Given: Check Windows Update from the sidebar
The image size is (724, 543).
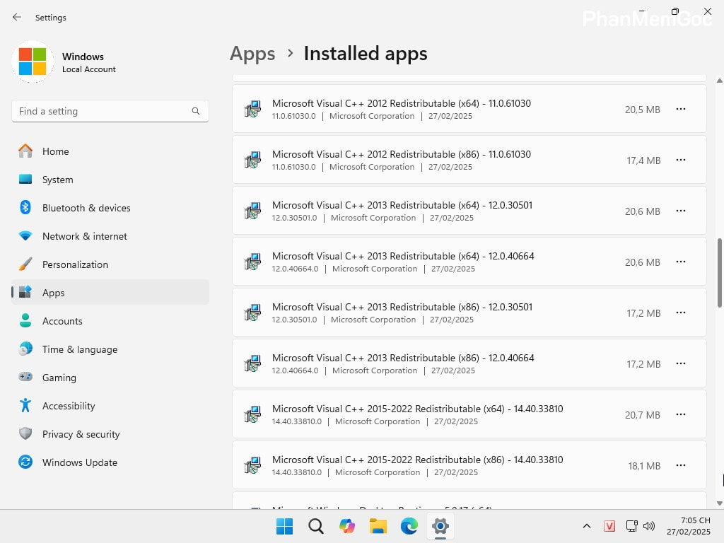Looking at the screenshot, I should (79, 462).
